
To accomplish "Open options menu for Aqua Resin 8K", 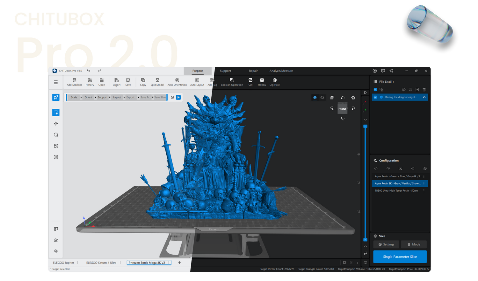I will point(424,184).
